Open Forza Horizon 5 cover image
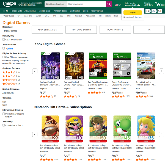The height and width of the screenshot is (165, 165). pos(146,66)
